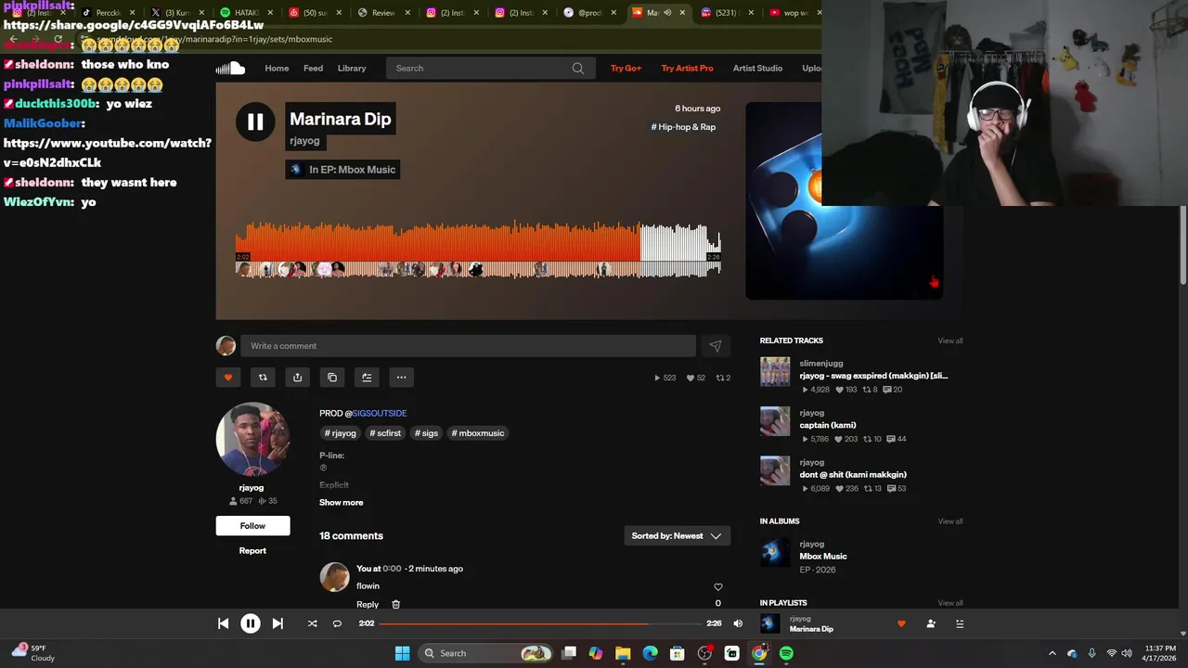Viewport: 1188px width, 668px height.
Task: Click the Write a comment field
Action: (x=468, y=346)
